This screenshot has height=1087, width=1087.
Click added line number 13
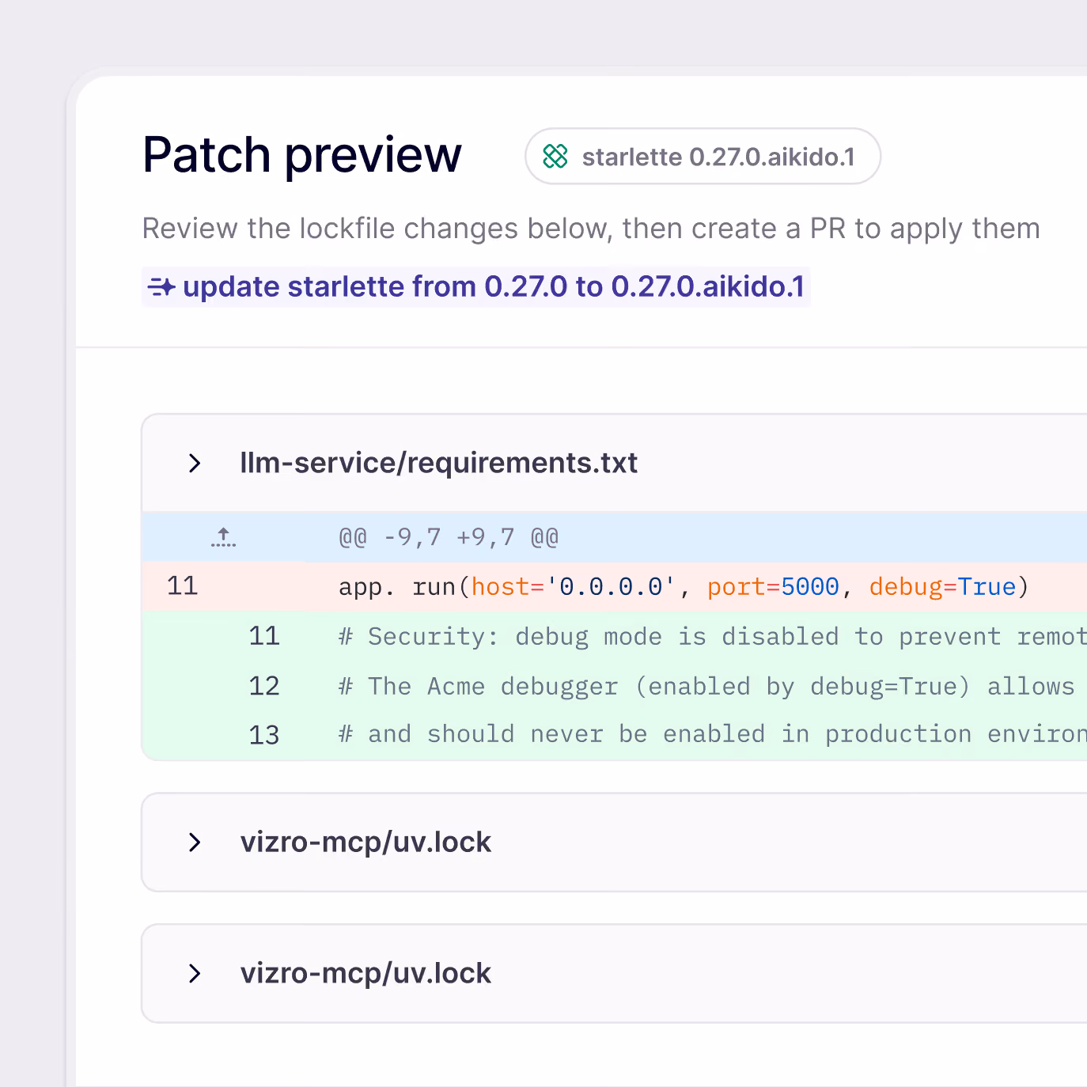pyautogui.click(x=264, y=735)
